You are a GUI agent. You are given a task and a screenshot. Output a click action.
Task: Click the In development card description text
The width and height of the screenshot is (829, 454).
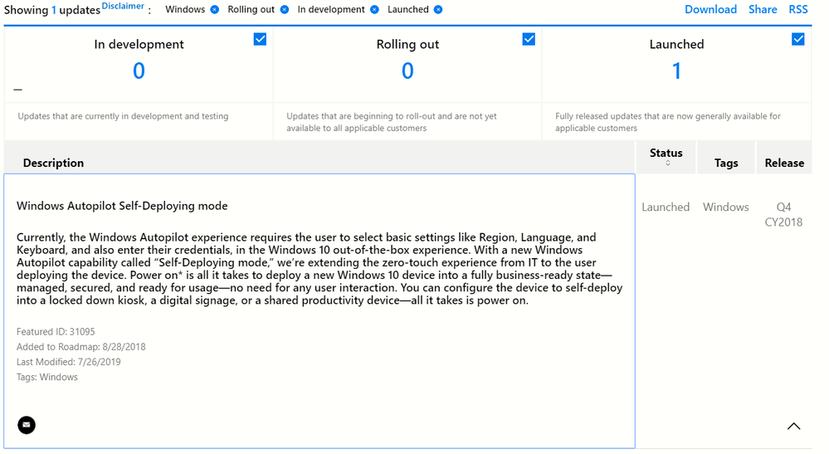click(x=123, y=116)
